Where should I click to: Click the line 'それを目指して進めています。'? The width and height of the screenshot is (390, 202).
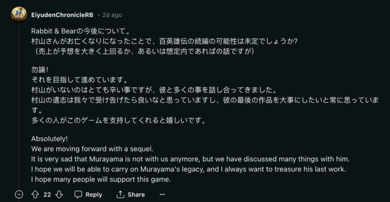80,80
